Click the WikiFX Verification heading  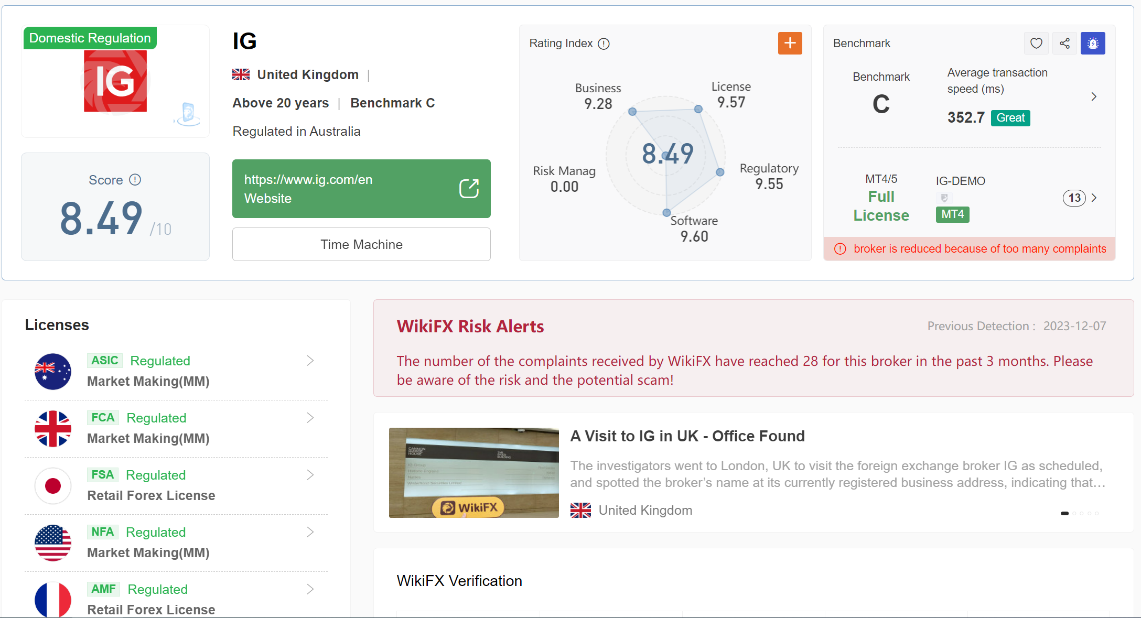tap(459, 581)
